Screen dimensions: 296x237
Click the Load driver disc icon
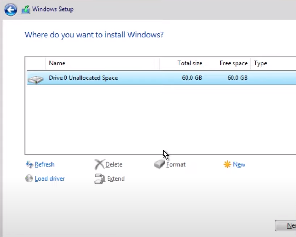tap(29, 178)
